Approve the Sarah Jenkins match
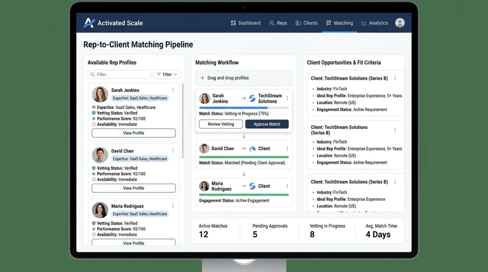Screen dimensions: 488x272 pyautogui.click(x=267, y=124)
